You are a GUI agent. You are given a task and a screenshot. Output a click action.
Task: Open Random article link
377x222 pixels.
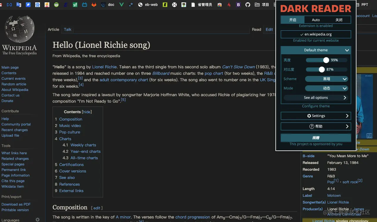[x=14, y=84]
